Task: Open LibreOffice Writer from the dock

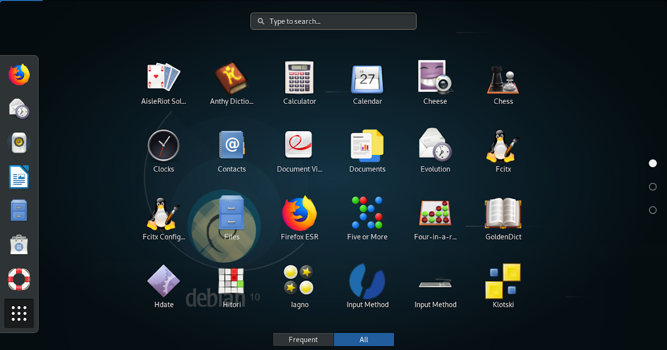Action: tap(19, 177)
